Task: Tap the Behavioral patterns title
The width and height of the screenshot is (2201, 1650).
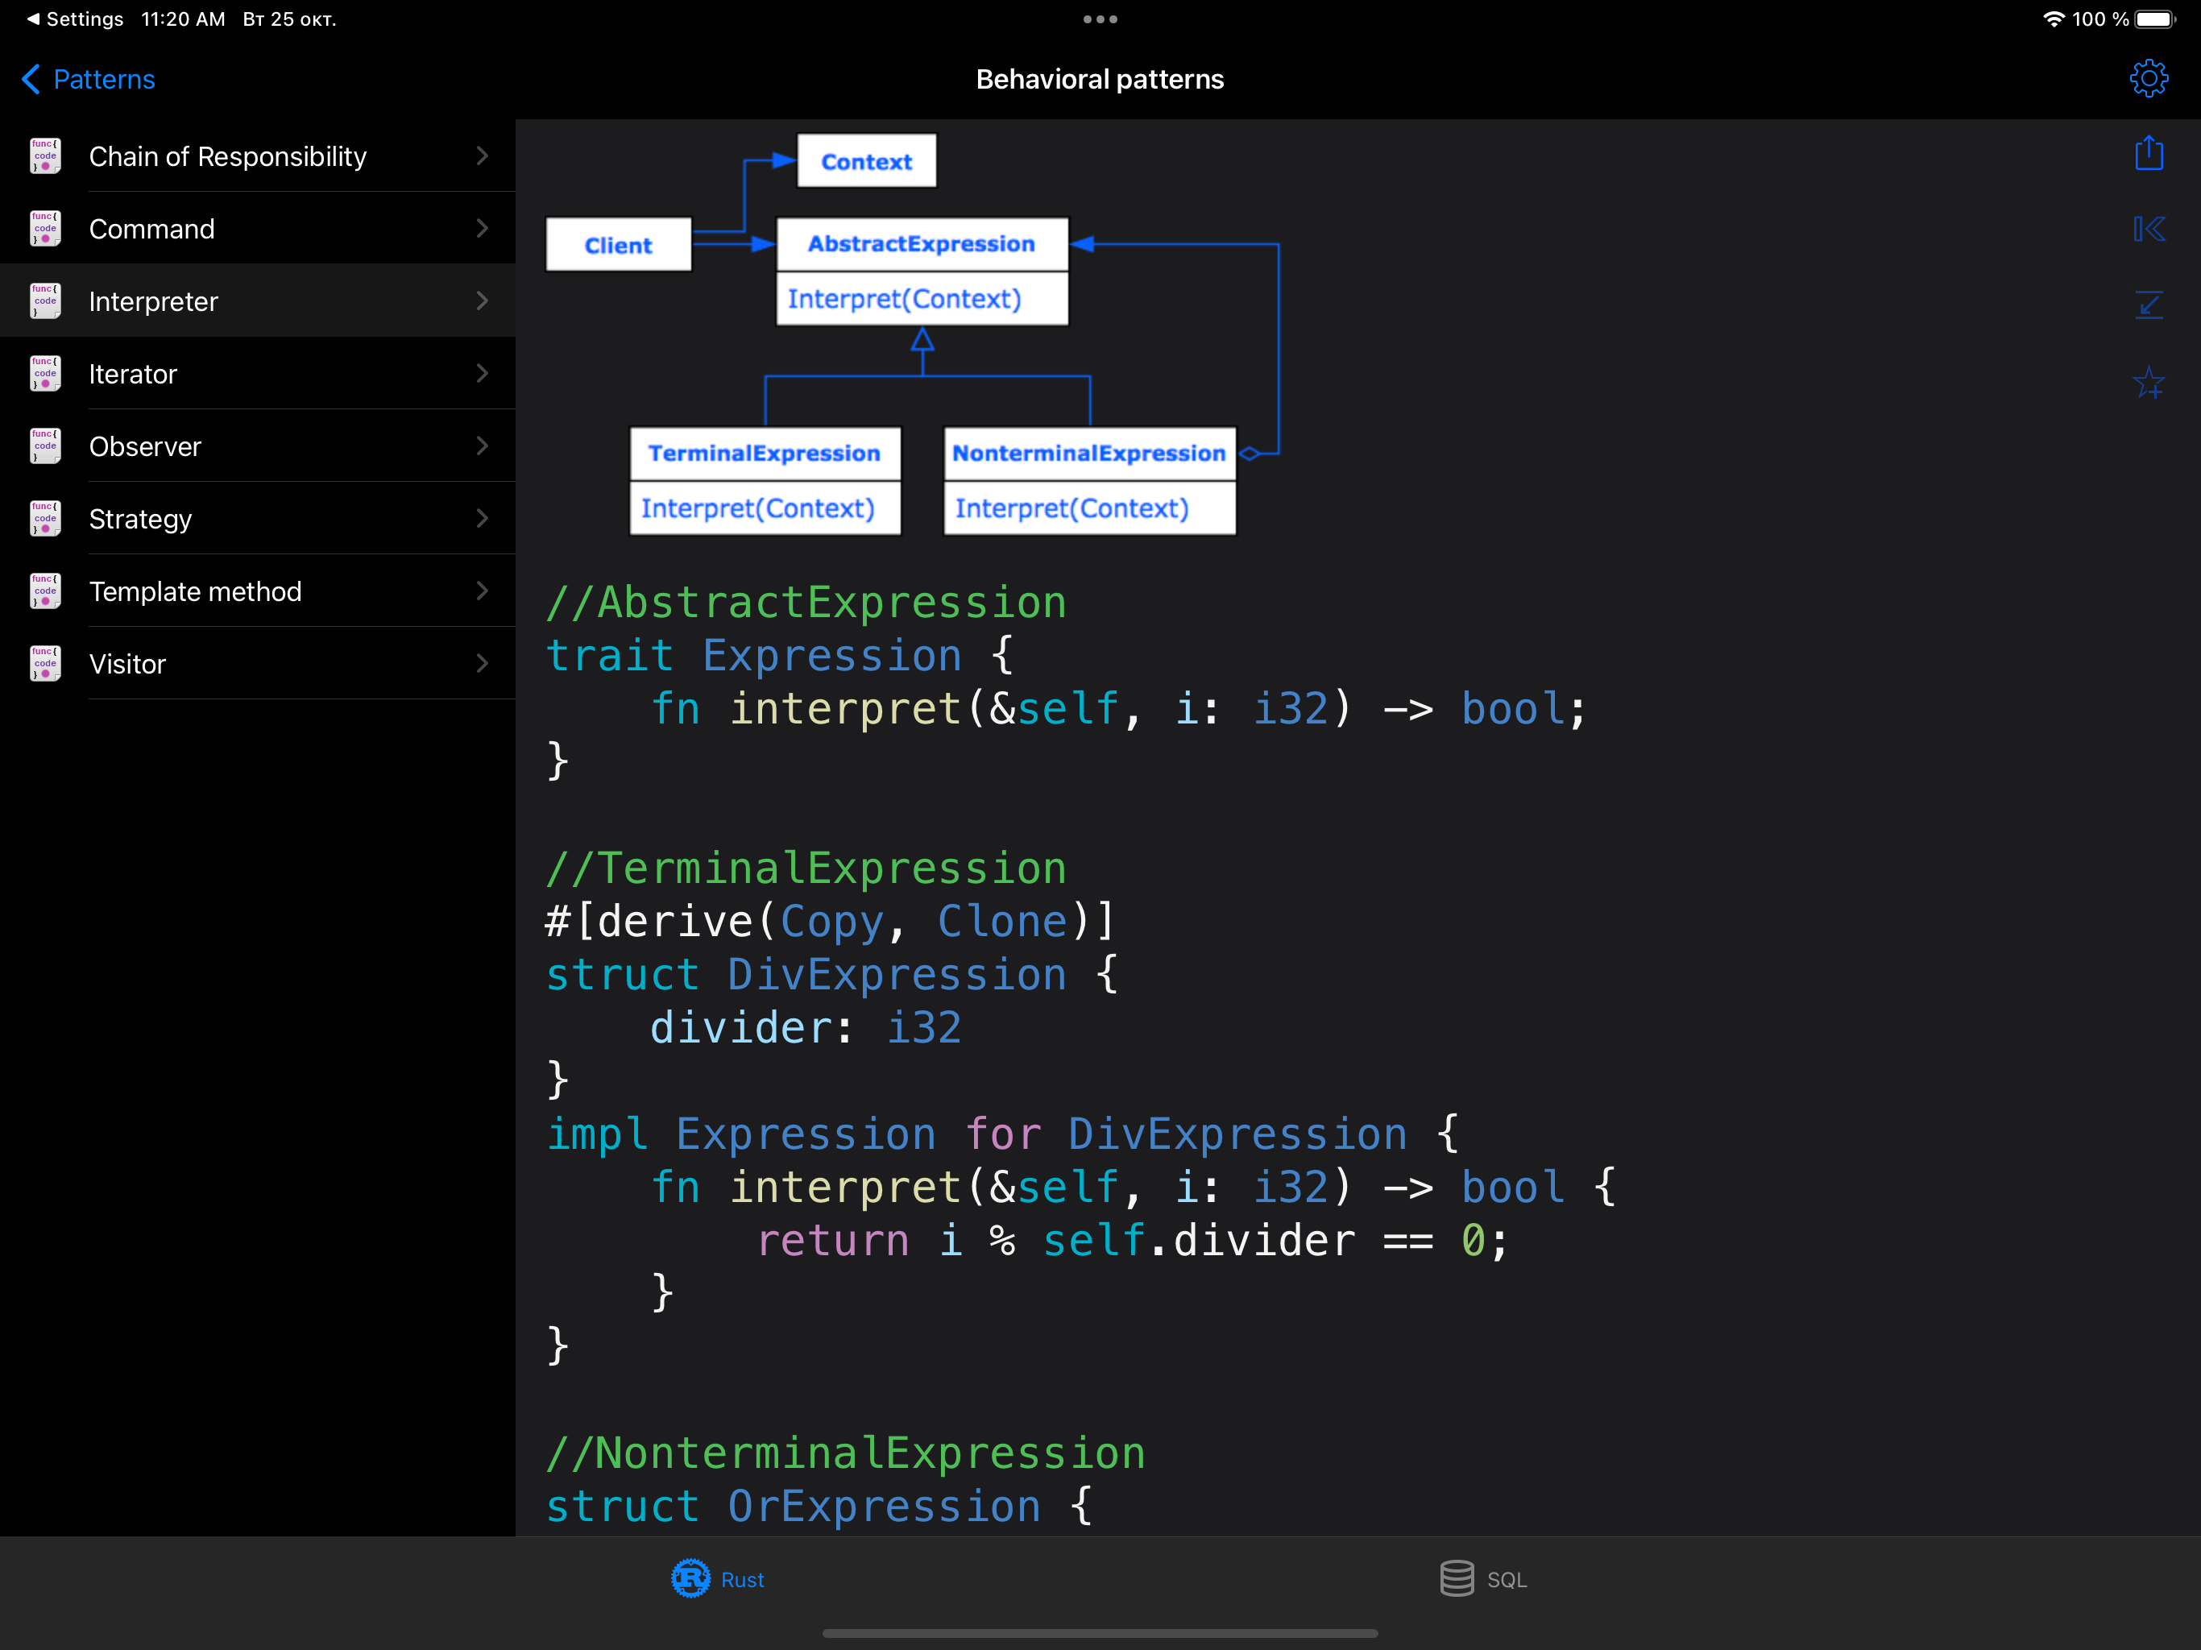Action: 1100,80
